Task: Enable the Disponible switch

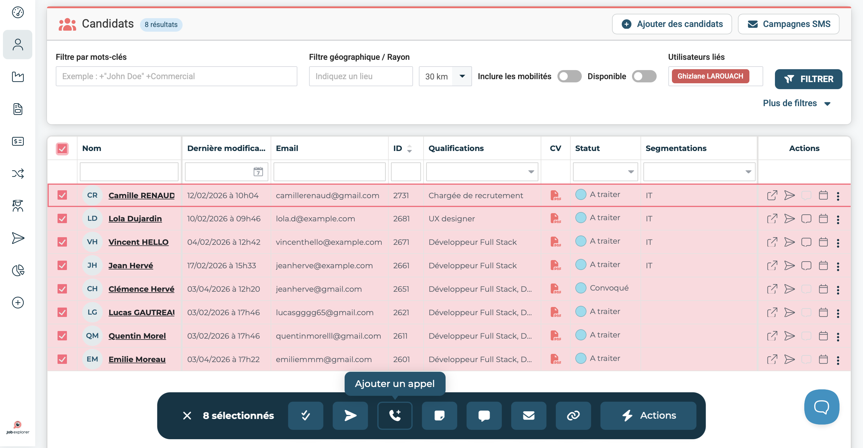Action: pyautogui.click(x=644, y=76)
